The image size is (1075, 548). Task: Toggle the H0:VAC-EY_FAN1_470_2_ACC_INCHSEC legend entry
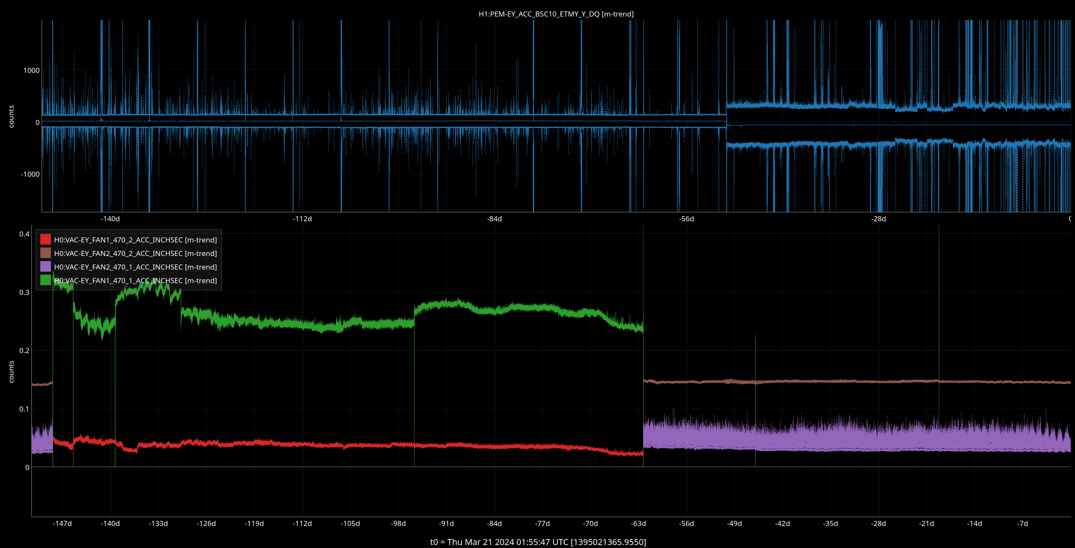coord(135,240)
